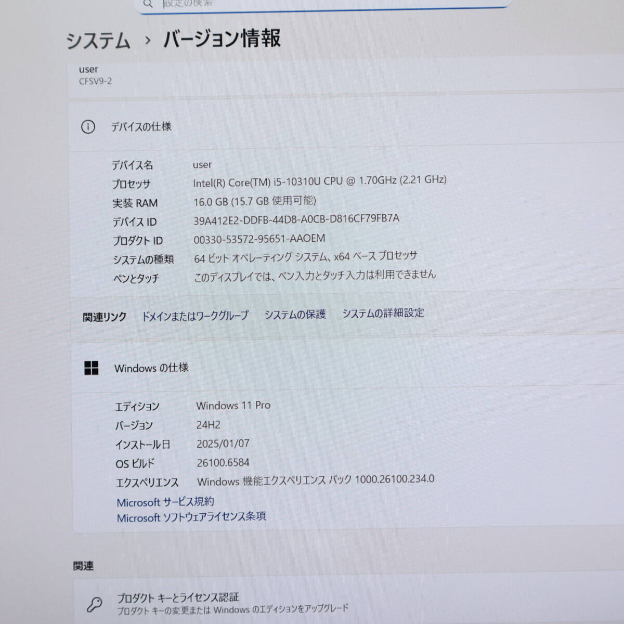Click the key icon for product key
The height and width of the screenshot is (624, 624).
click(x=94, y=604)
